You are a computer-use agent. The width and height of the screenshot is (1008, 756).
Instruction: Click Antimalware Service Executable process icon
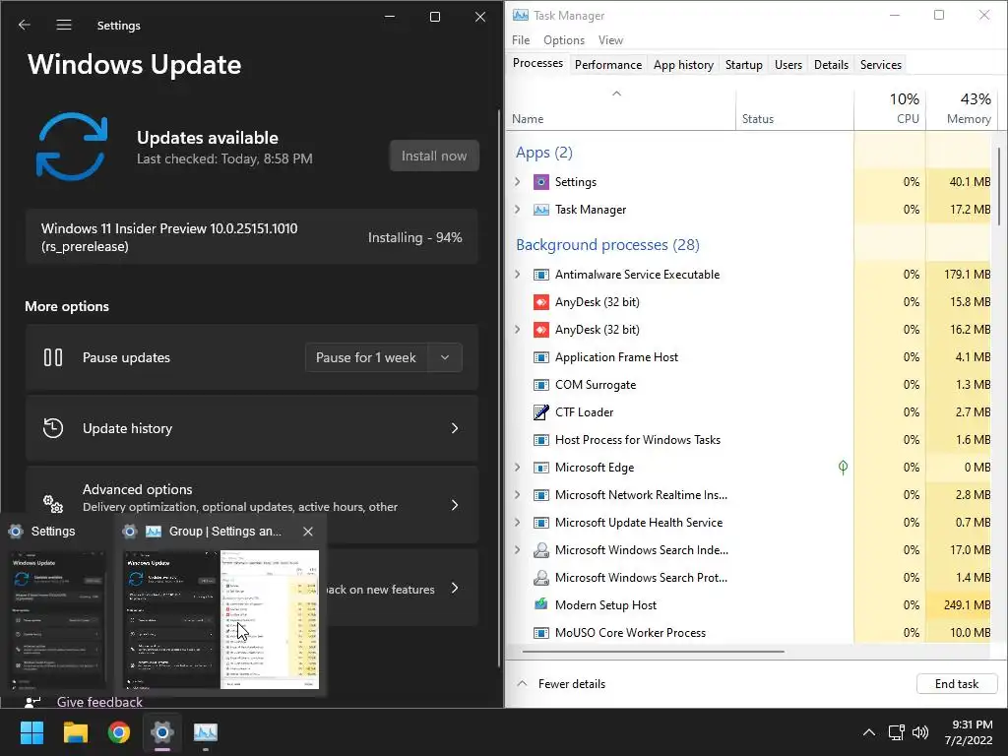pyautogui.click(x=541, y=275)
